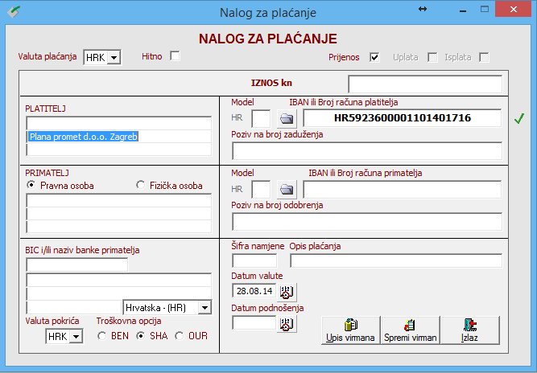Open payer account lookup folder icon
The width and height of the screenshot is (537, 373).
coord(287,118)
